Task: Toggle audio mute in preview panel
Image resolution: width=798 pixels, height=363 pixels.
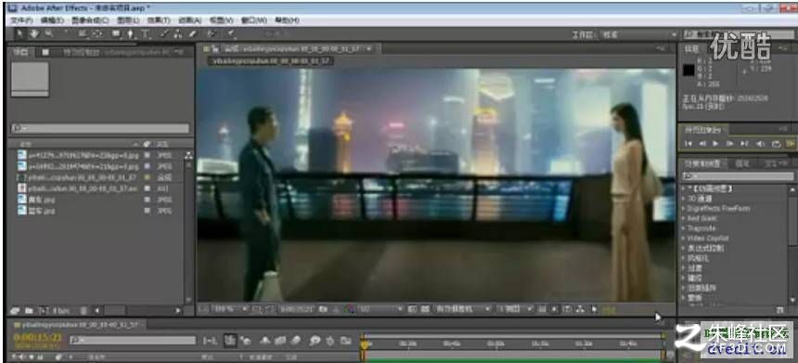Action: (762, 144)
